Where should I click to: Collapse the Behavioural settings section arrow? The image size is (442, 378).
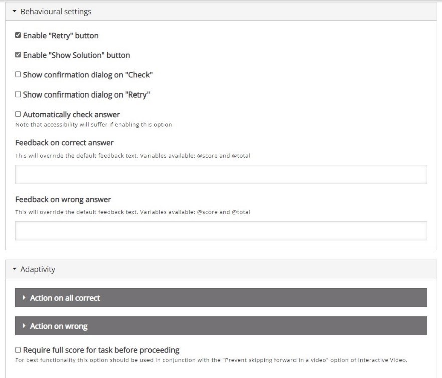(x=15, y=11)
